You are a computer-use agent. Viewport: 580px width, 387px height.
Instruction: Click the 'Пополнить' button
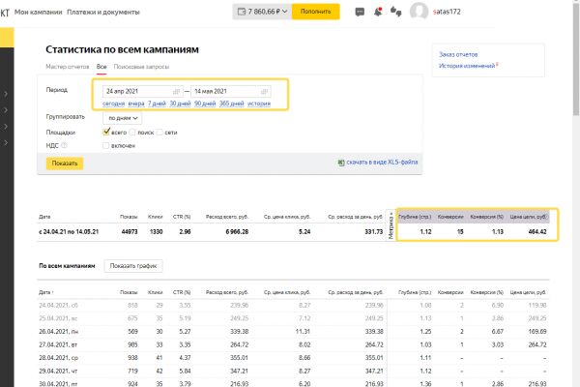315,12
